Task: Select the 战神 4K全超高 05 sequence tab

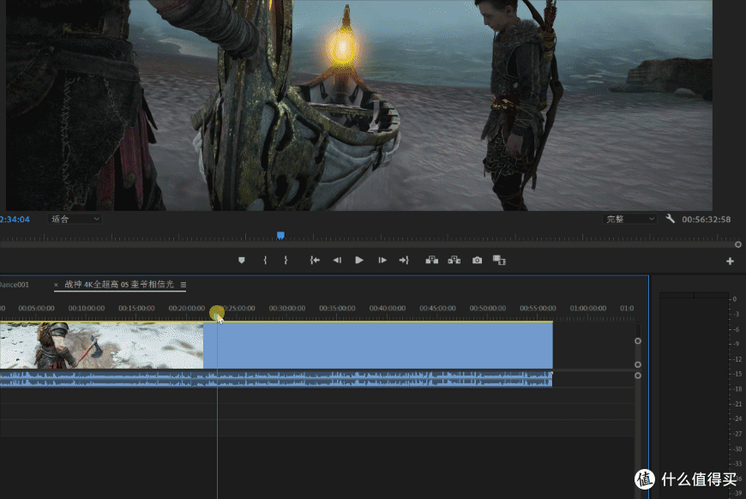Action: pos(119,285)
